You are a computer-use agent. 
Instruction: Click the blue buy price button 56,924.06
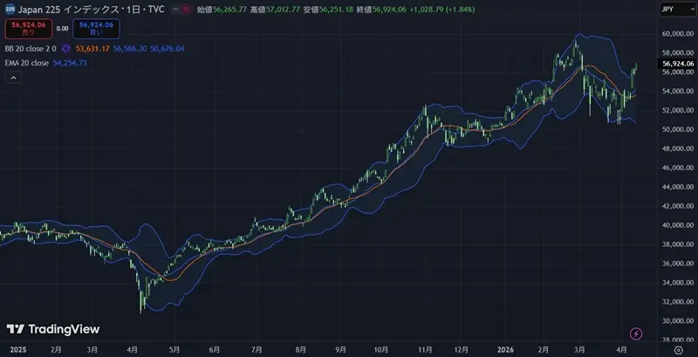click(x=96, y=28)
